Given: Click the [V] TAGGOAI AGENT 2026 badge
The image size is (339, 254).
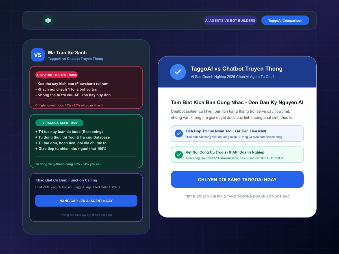Looking at the screenshot, I should click(x=59, y=123).
